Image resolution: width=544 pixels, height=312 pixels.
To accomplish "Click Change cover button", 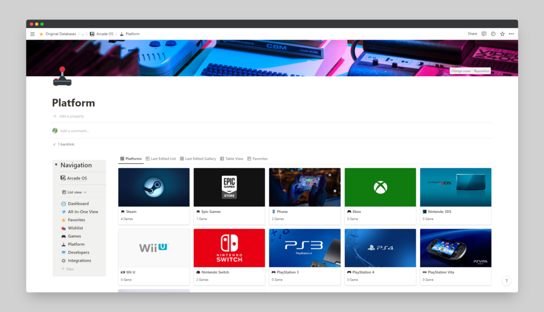I will point(461,71).
